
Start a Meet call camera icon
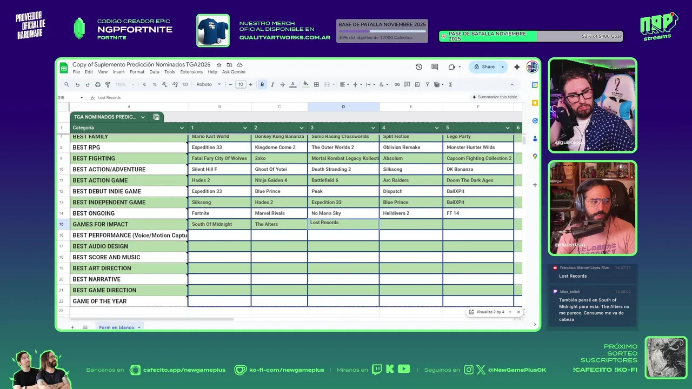pos(451,67)
